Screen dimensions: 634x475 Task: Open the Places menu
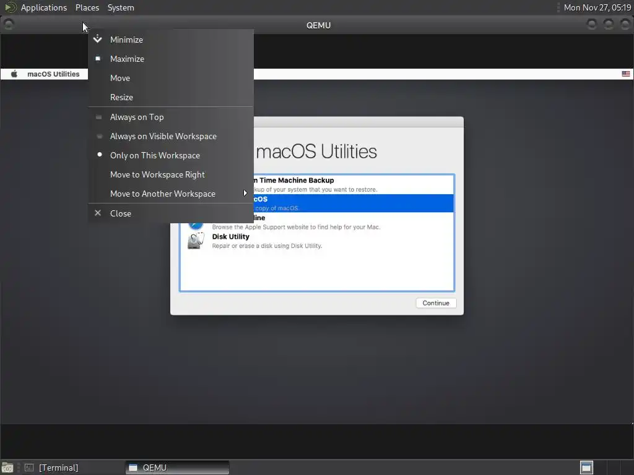pyautogui.click(x=87, y=7)
